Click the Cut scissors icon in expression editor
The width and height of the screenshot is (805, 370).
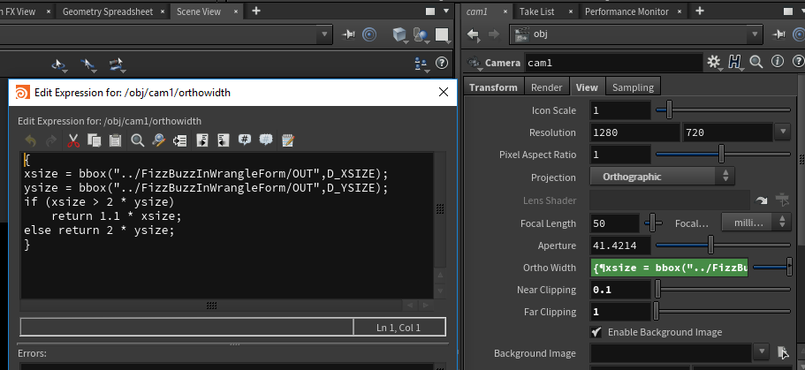tap(73, 140)
